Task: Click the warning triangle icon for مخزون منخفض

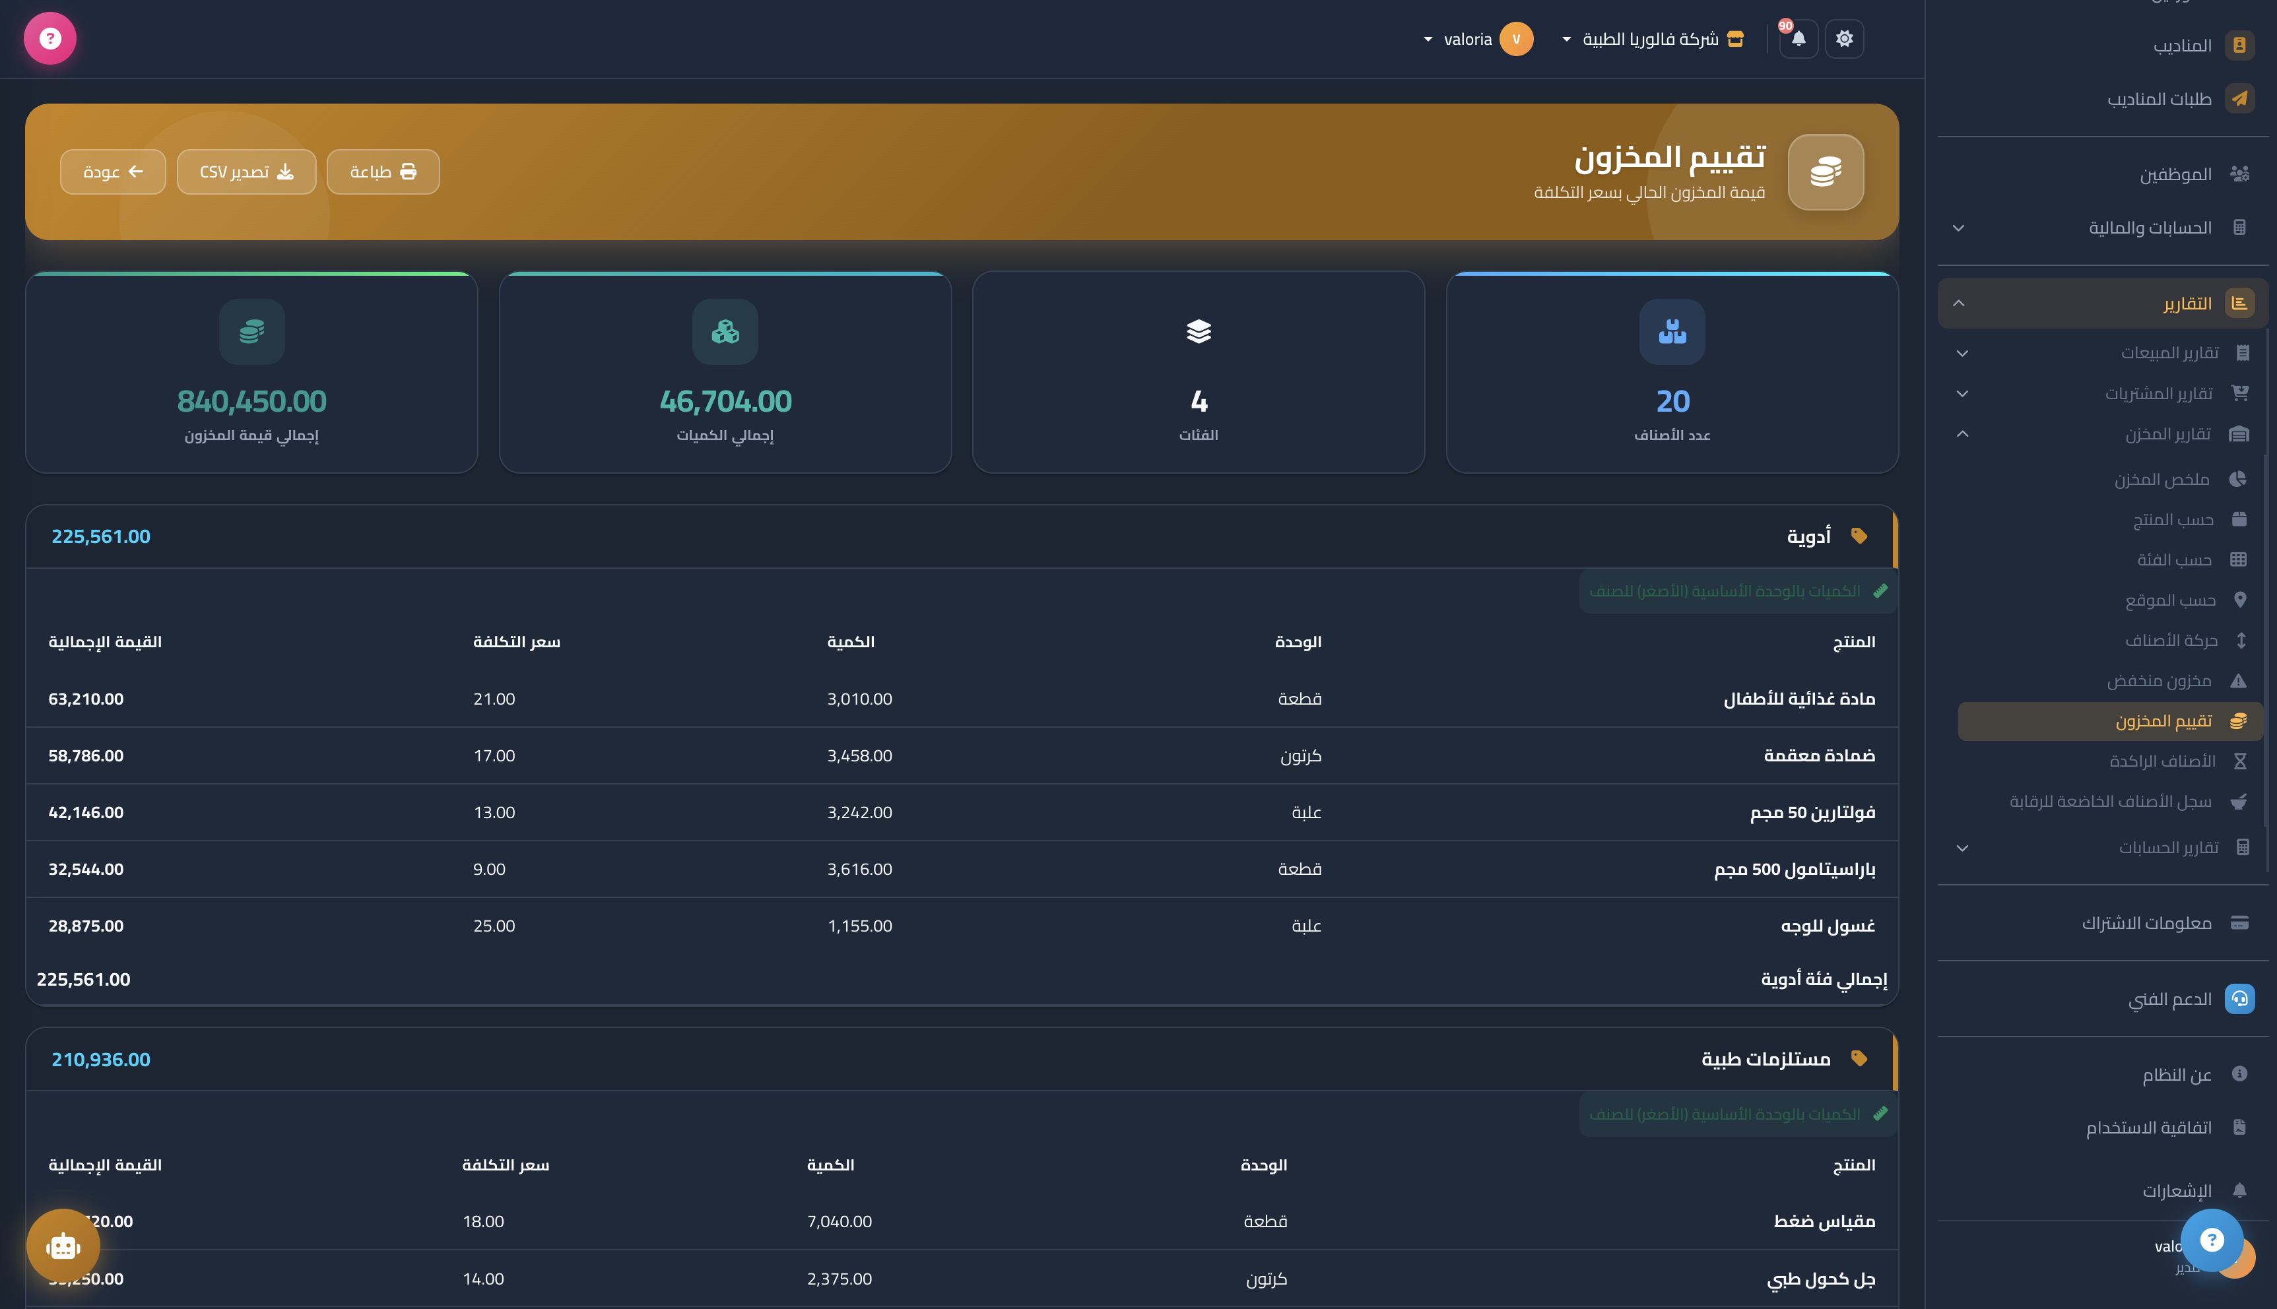Action: 2239,681
